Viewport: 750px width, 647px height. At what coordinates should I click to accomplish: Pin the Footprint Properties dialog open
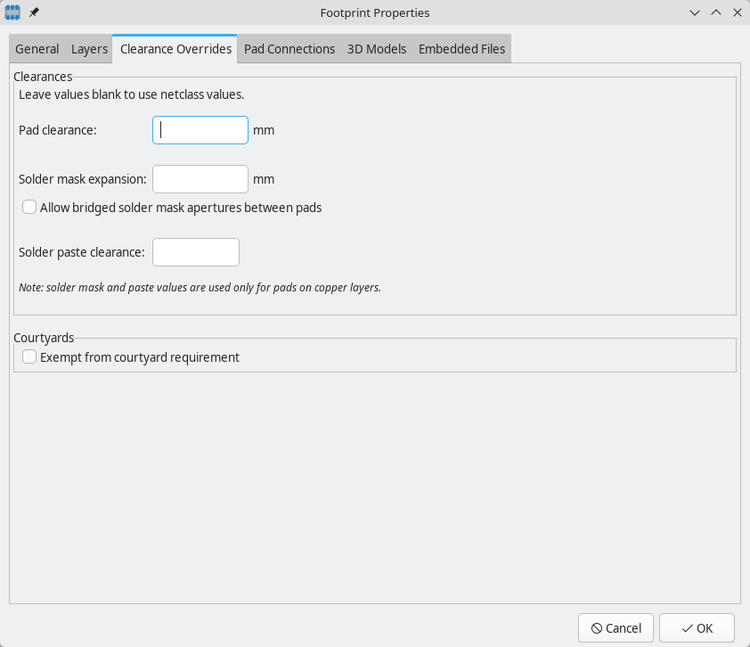[34, 12]
